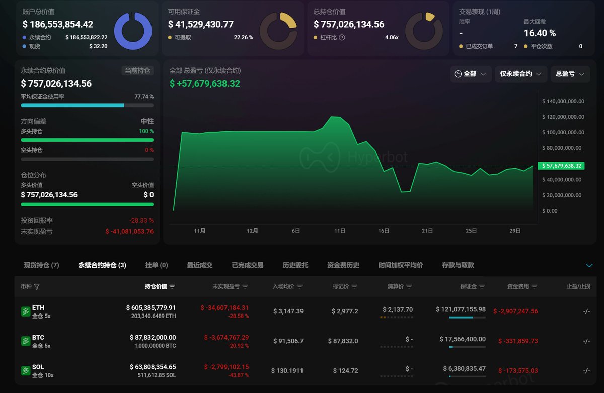Click sort icon next to 保证金
The height and width of the screenshot is (393, 604).
click(482, 287)
